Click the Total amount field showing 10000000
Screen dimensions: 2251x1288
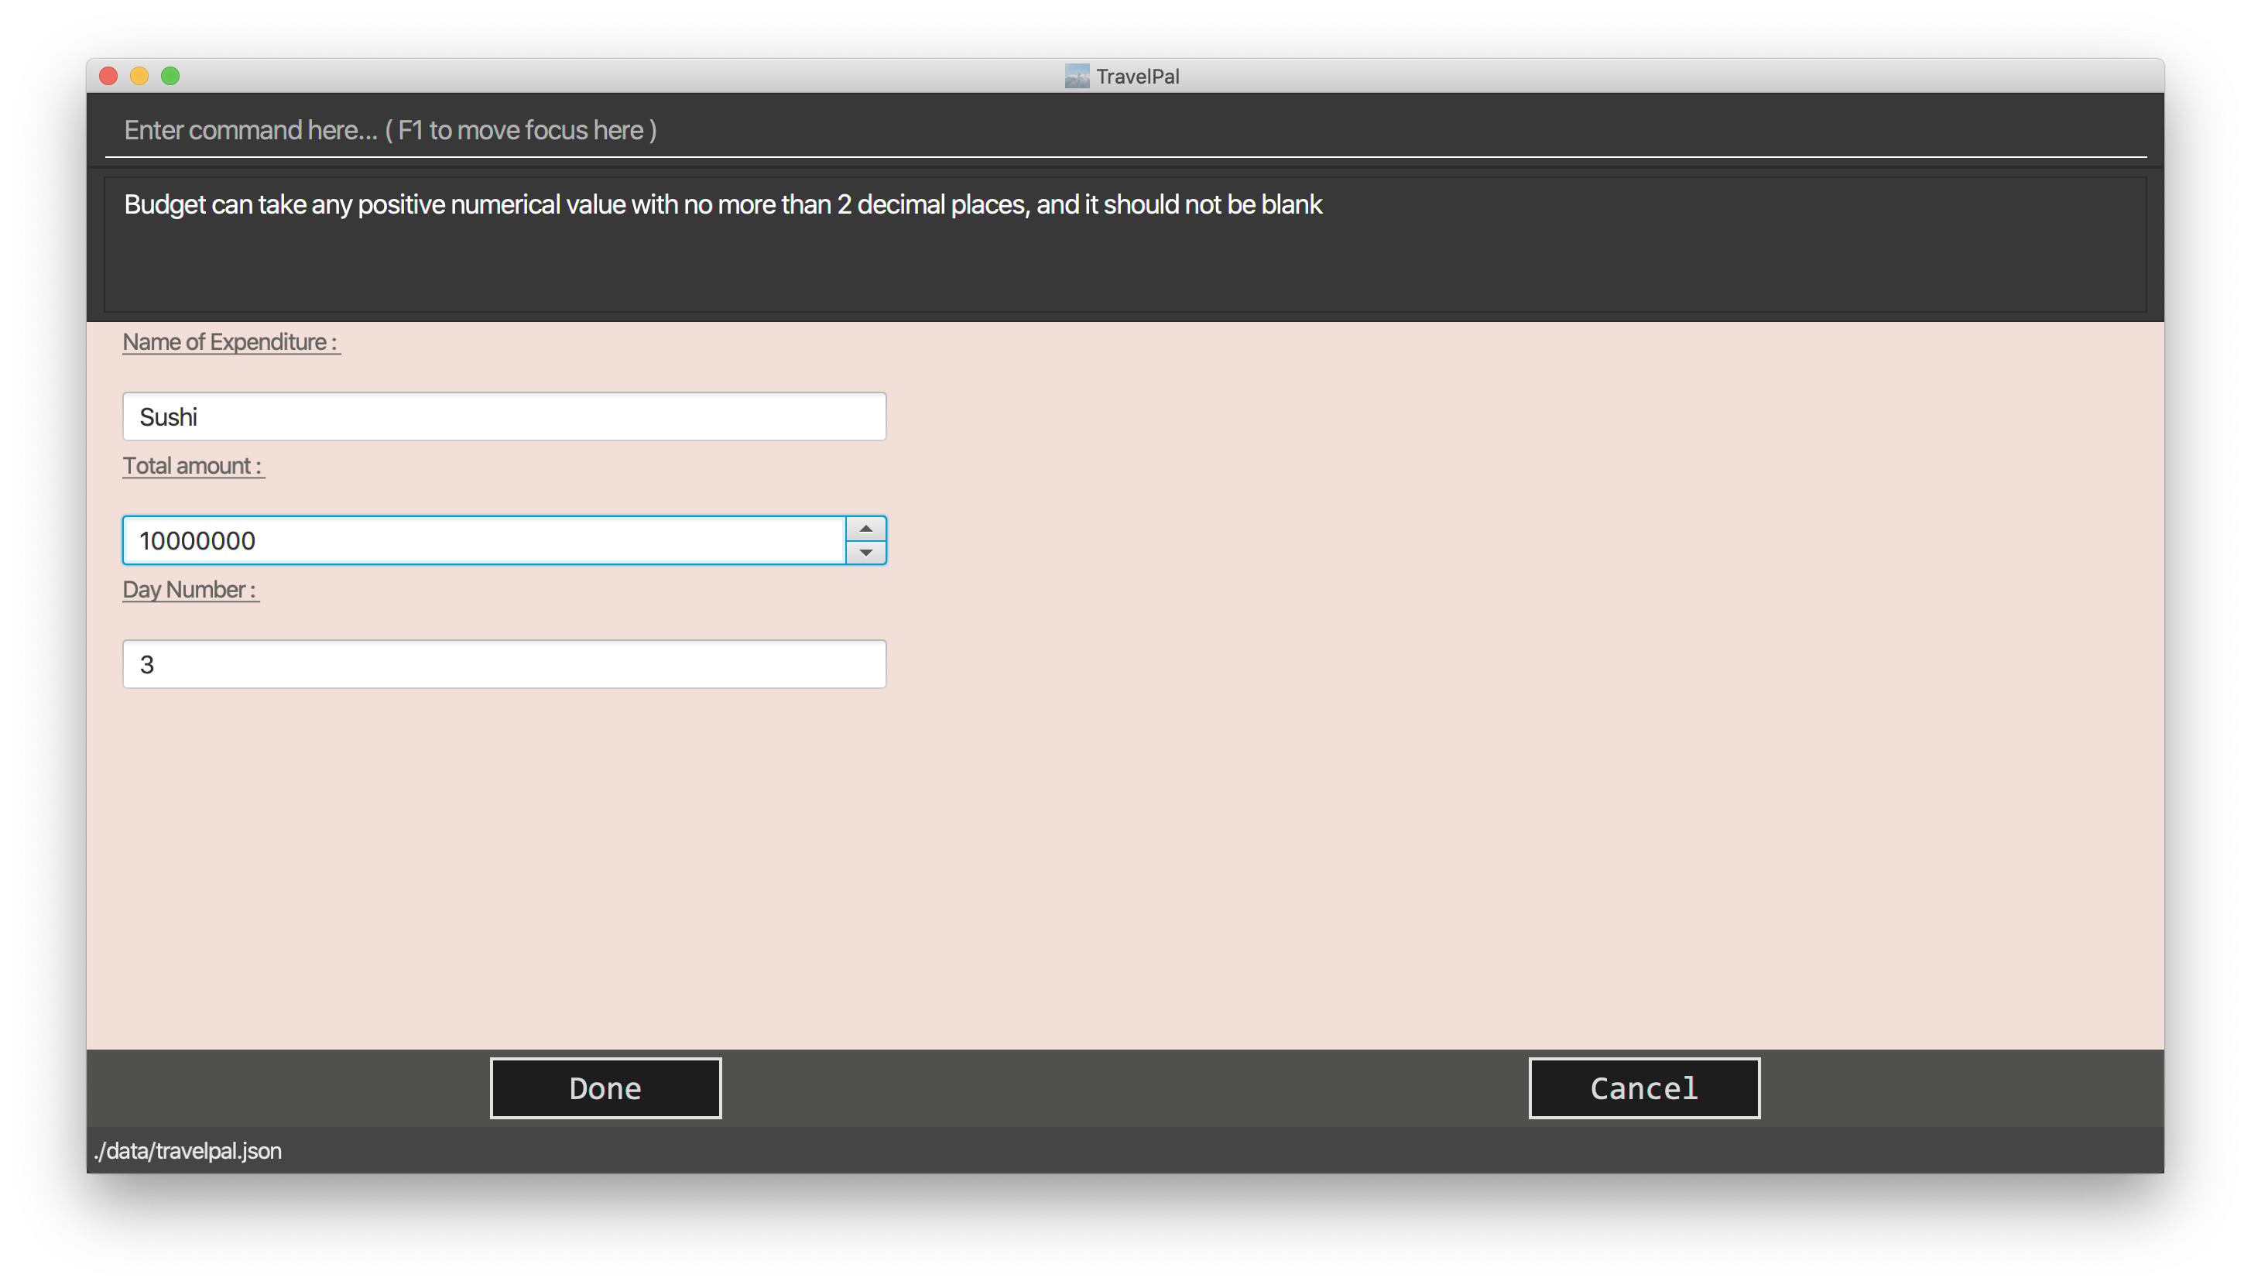(483, 540)
